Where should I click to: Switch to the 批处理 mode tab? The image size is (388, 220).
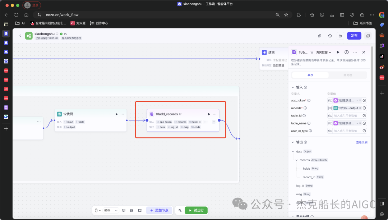pyautogui.click(x=348, y=75)
